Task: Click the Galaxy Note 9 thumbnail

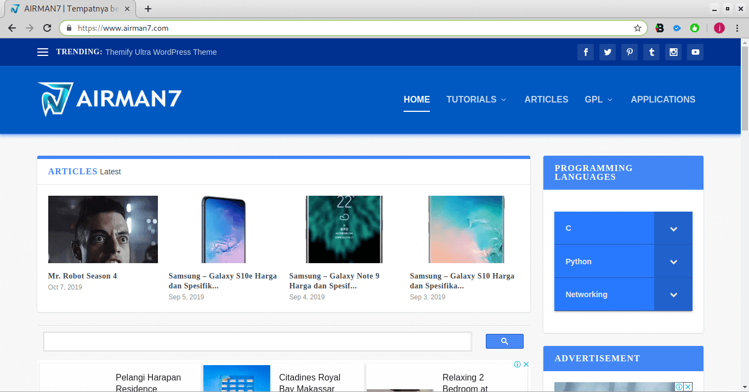Action: pos(344,229)
